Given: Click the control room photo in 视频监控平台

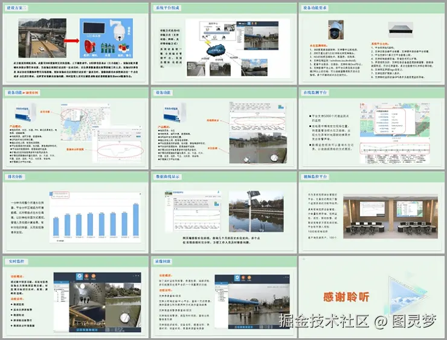Looking at the screenshot, I should (390, 217).
